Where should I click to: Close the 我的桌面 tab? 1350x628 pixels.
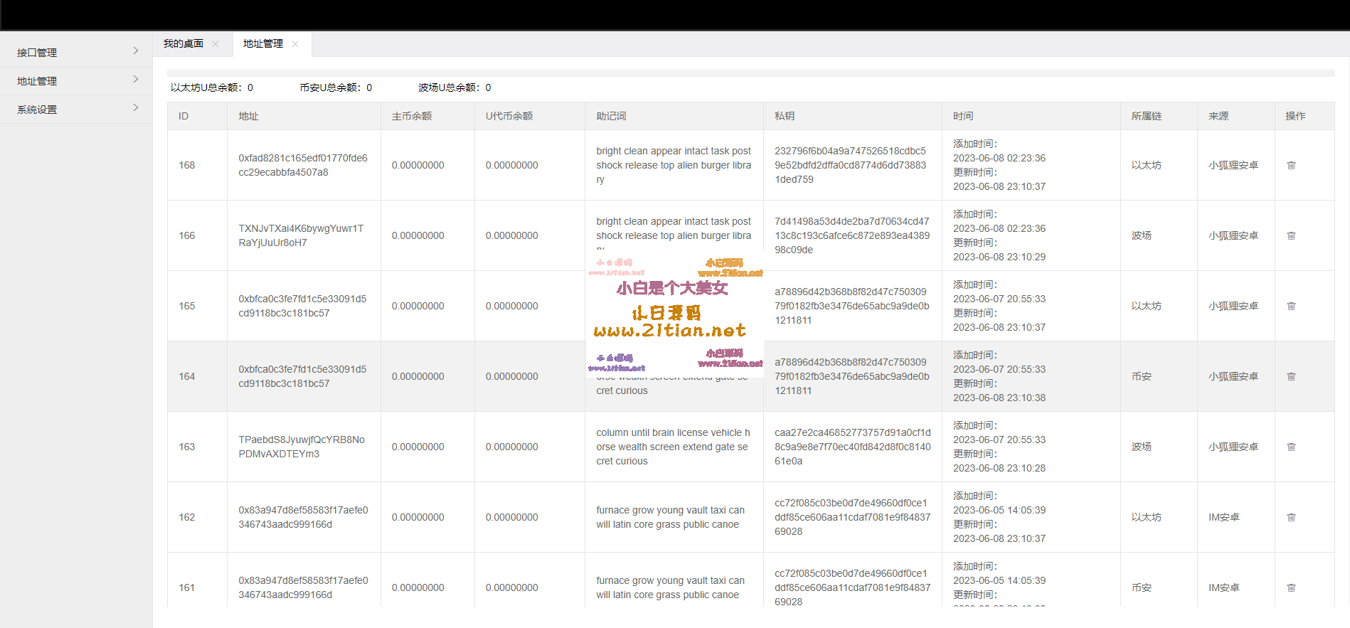click(x=216, y=44)
